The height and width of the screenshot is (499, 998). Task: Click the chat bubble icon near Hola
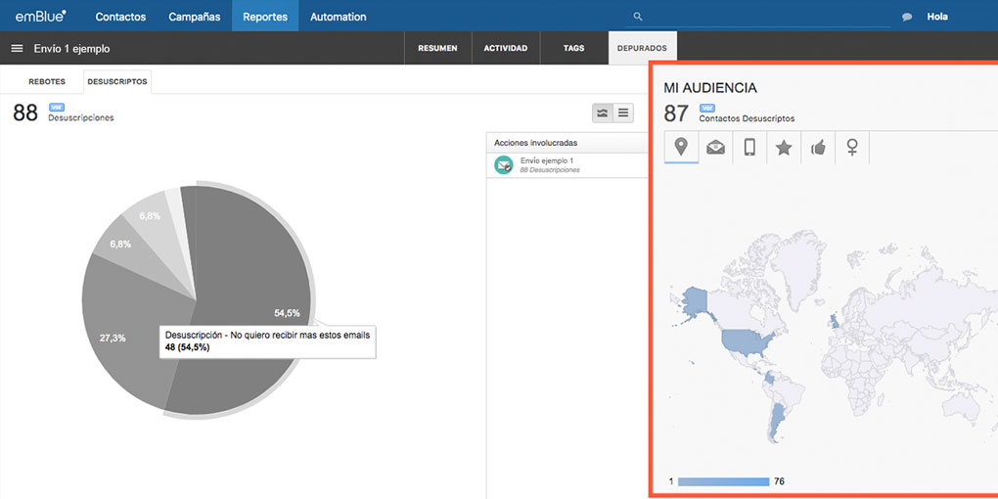pos(907,17)
